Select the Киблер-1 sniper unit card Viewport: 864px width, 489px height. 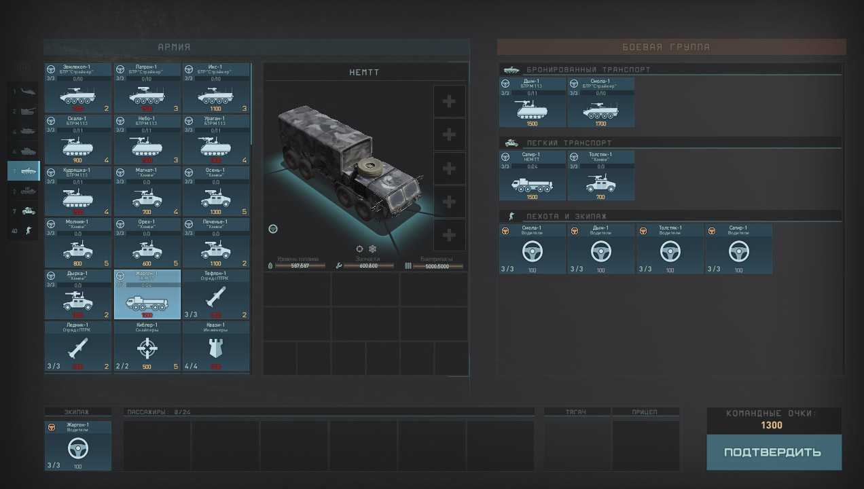click(x=147, y=346)
